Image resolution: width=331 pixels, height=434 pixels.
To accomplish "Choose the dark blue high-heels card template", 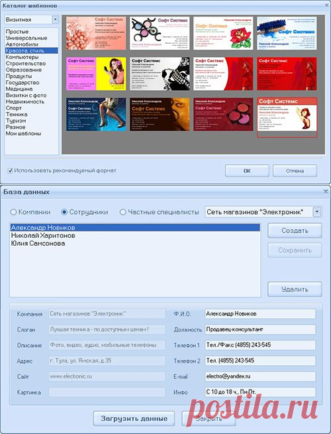I will 96,115.
